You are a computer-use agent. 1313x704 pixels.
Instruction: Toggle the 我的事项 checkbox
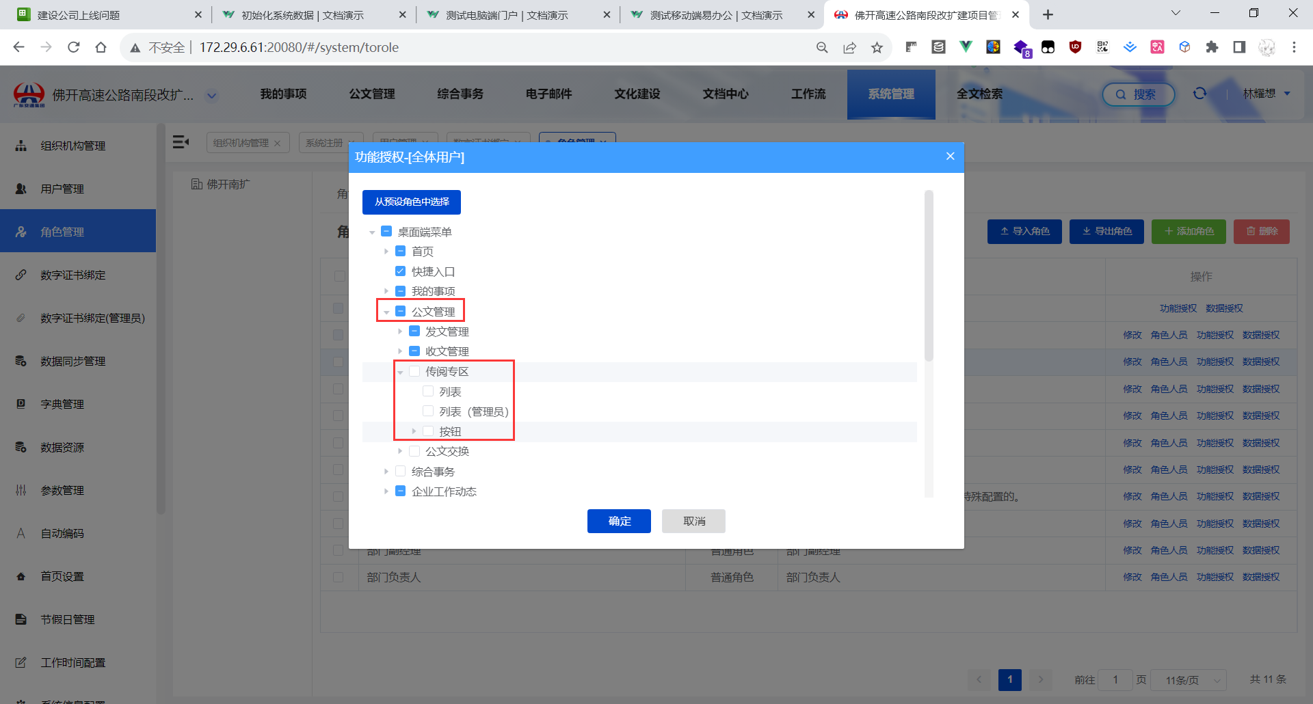point(401,291)
